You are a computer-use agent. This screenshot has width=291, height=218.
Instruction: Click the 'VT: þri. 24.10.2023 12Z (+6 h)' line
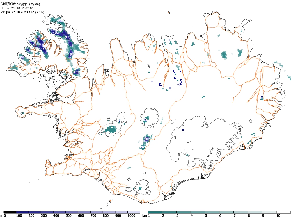pyautogui.click(x=22, y=12)
